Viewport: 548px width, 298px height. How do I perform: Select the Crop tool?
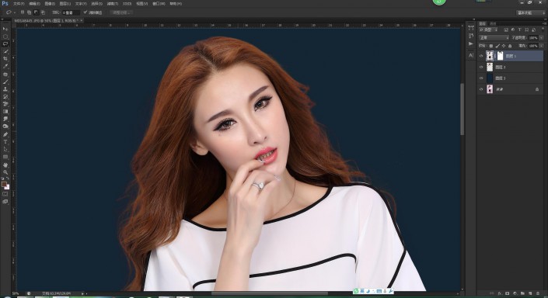[5, 59]
